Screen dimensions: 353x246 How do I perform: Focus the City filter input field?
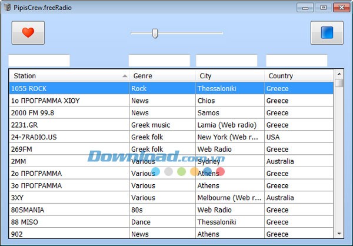(x=226, y=61)
